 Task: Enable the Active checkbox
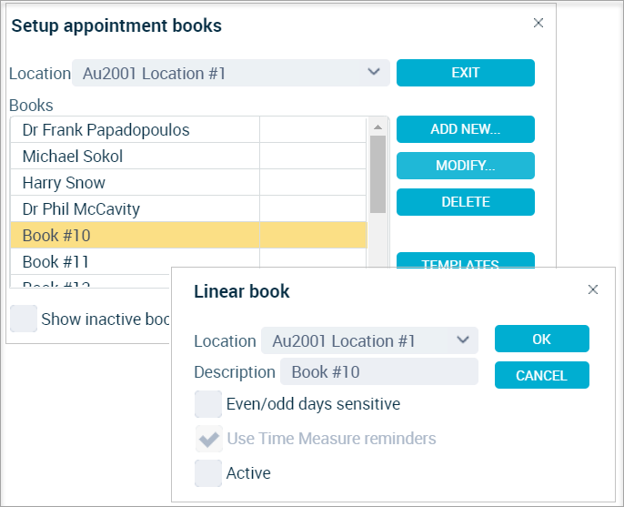click(208, 473)
